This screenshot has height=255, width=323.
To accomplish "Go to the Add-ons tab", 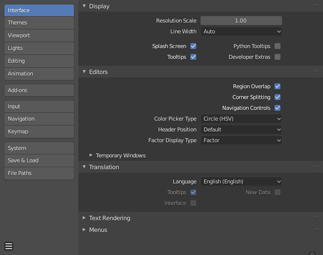I will [39, 90].
